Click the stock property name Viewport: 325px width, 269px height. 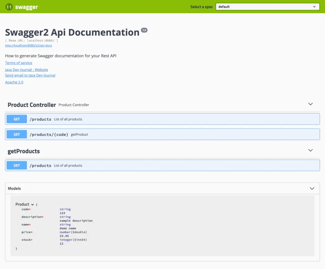click(x=26, y=240)
